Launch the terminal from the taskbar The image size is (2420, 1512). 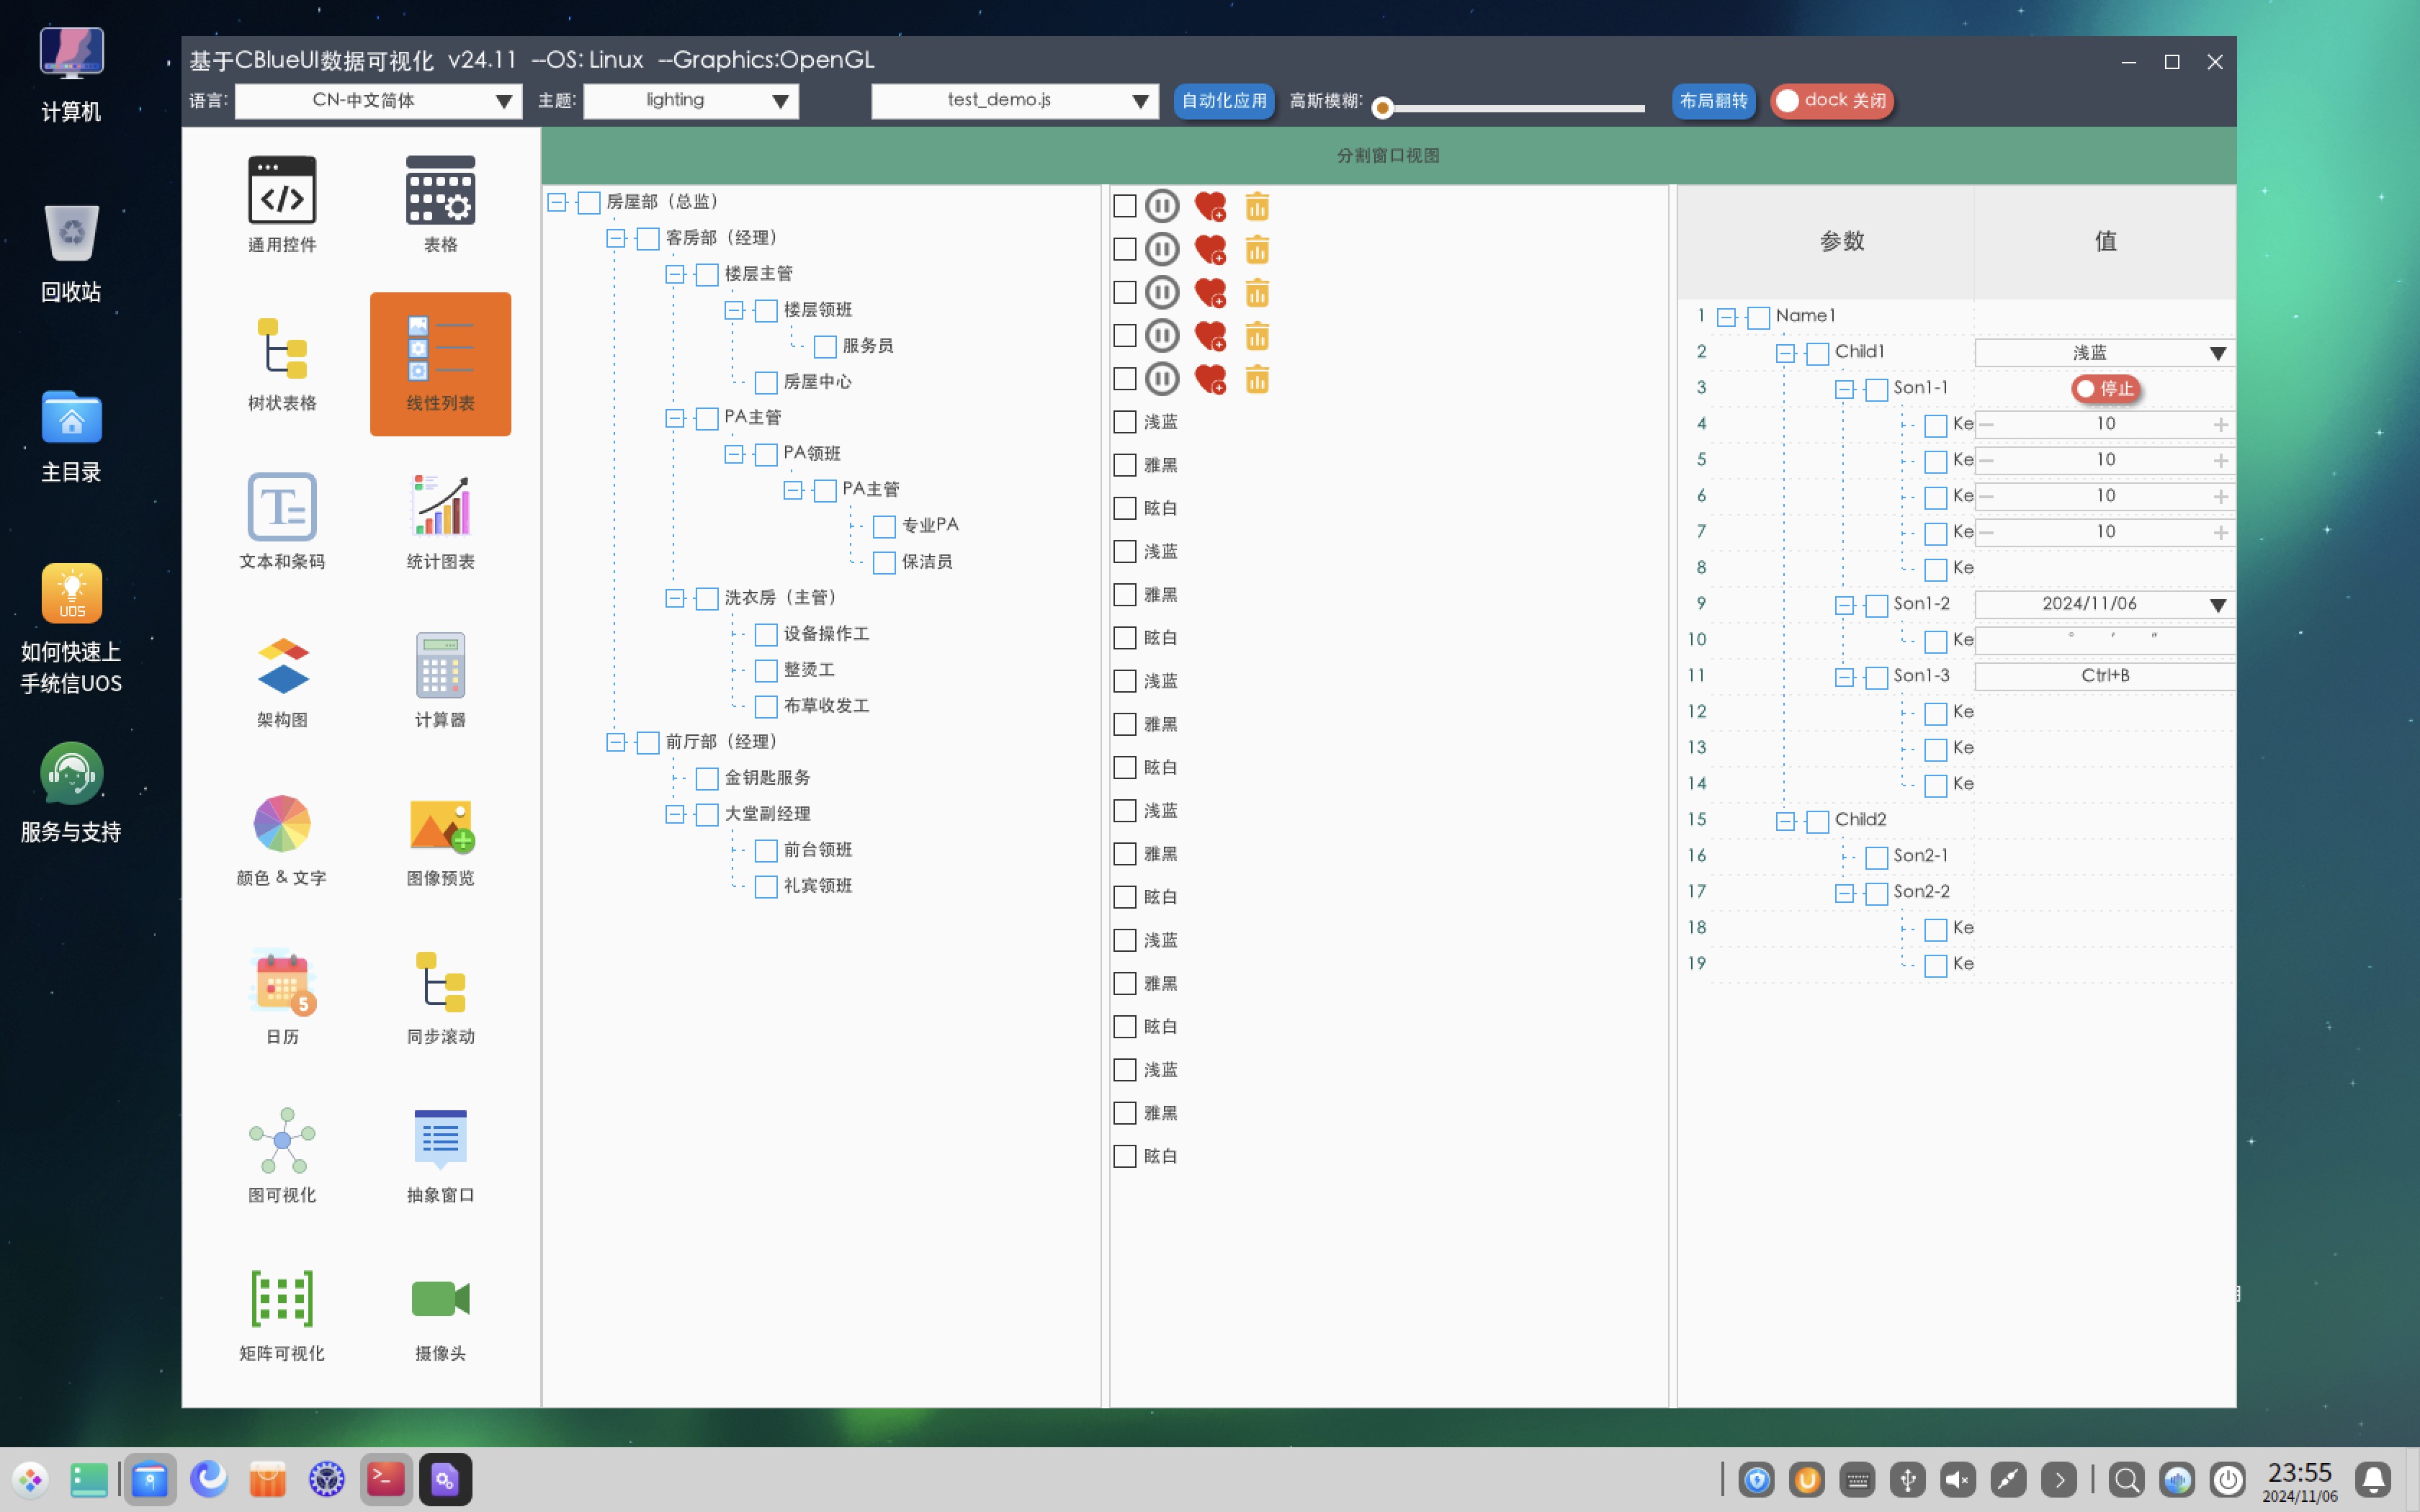point(386,1479)
